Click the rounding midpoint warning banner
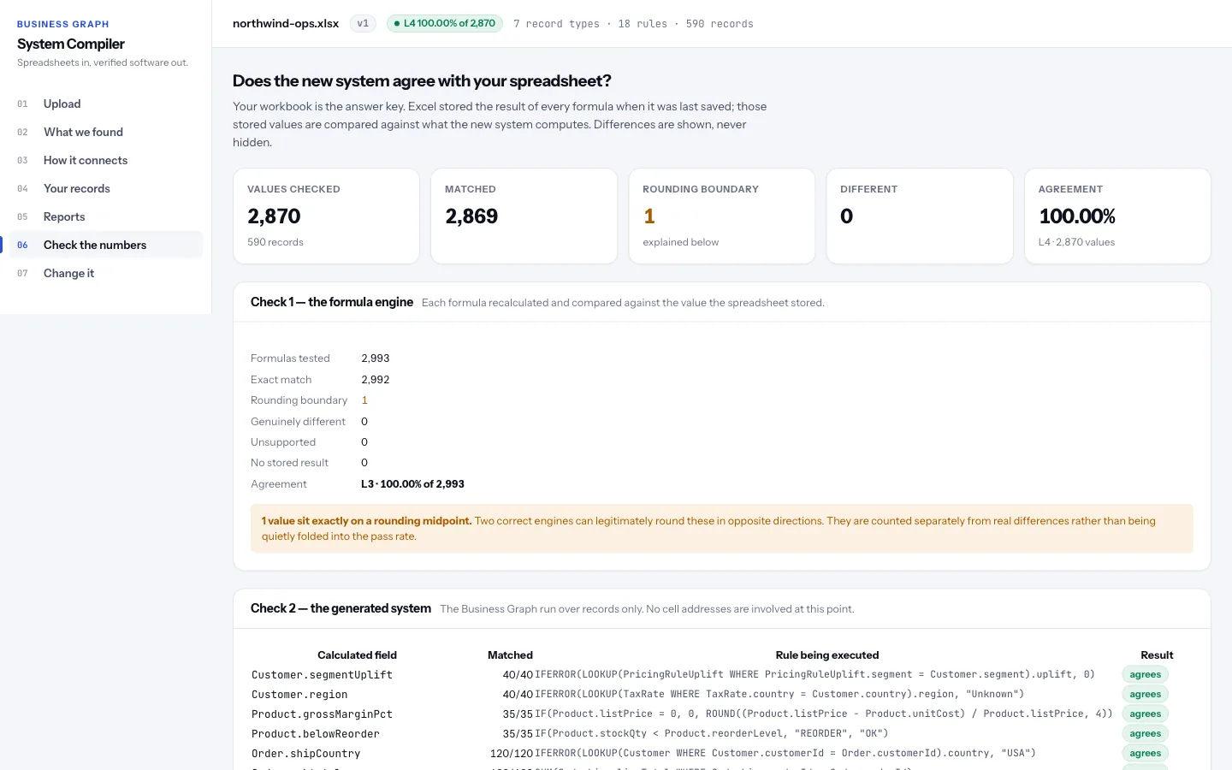The width and height of the screenshot is (1232, 770). [x=722, y=529]
